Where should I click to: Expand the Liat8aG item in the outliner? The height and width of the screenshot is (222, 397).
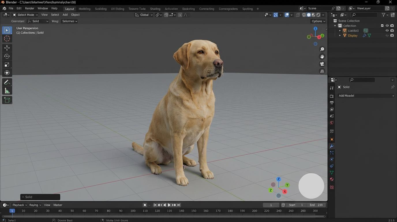coord(340,30)
